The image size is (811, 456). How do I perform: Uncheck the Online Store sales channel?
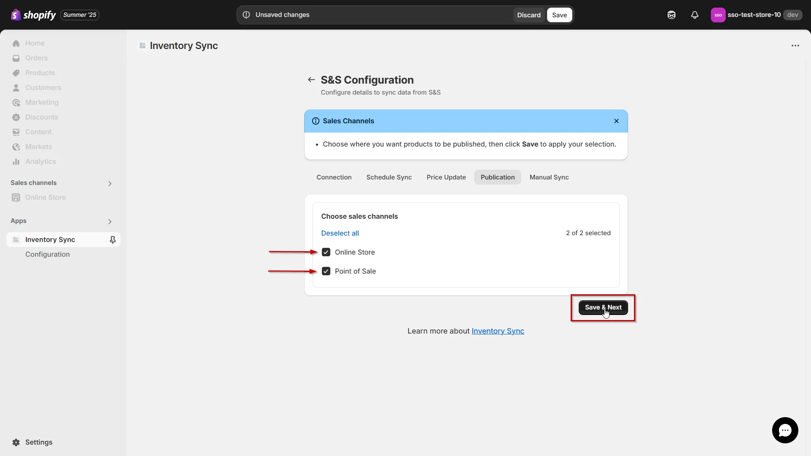click(326, 252)
